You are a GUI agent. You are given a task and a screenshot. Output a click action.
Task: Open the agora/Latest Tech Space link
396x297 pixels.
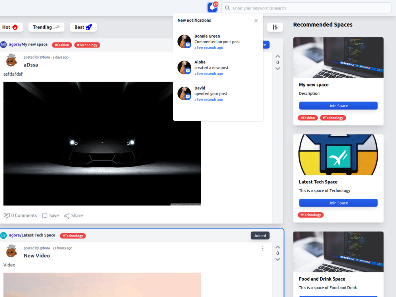32,235
